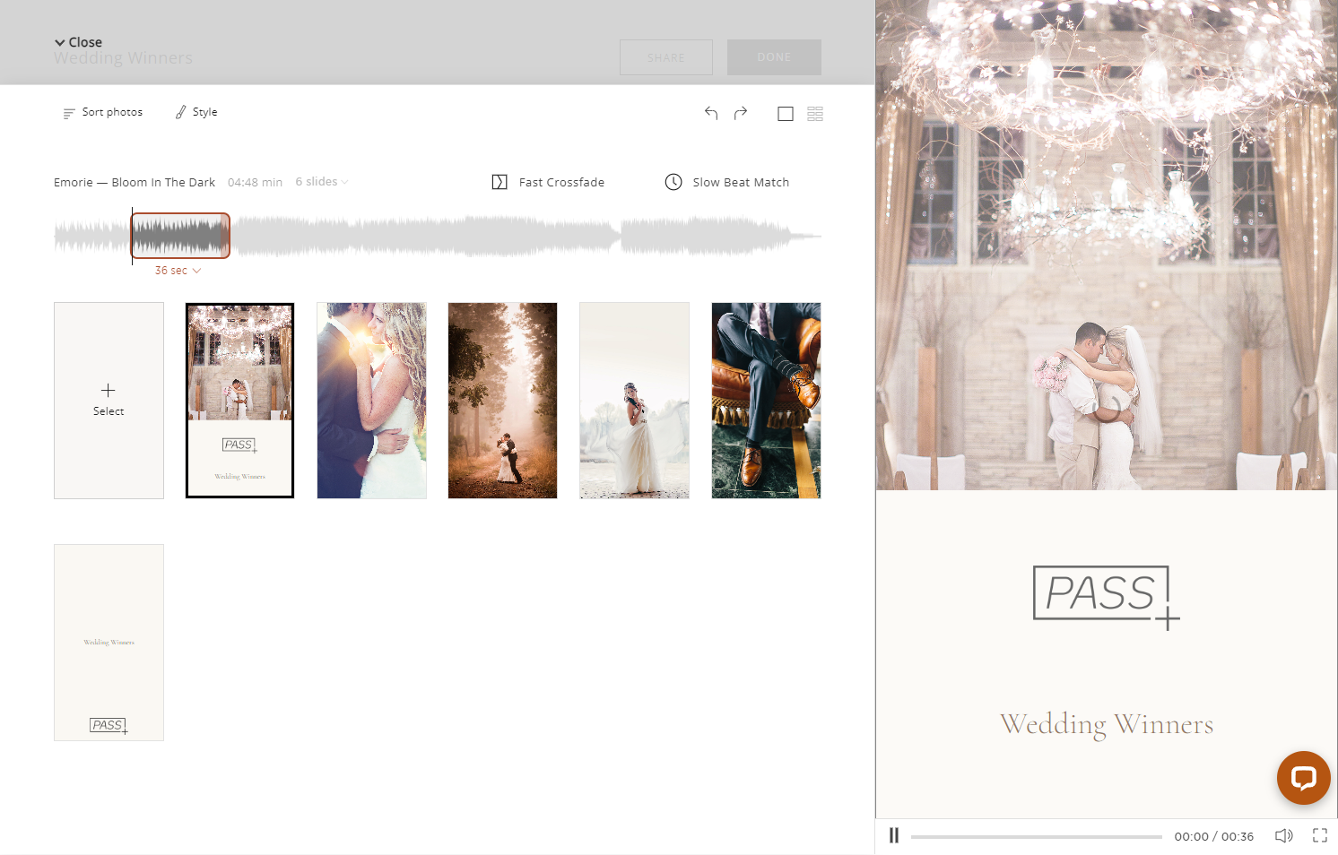The height and width of the screenshot is (855, 1338).
Task: Click the 04:48 min song length
Action: click(x=255, y=182)
